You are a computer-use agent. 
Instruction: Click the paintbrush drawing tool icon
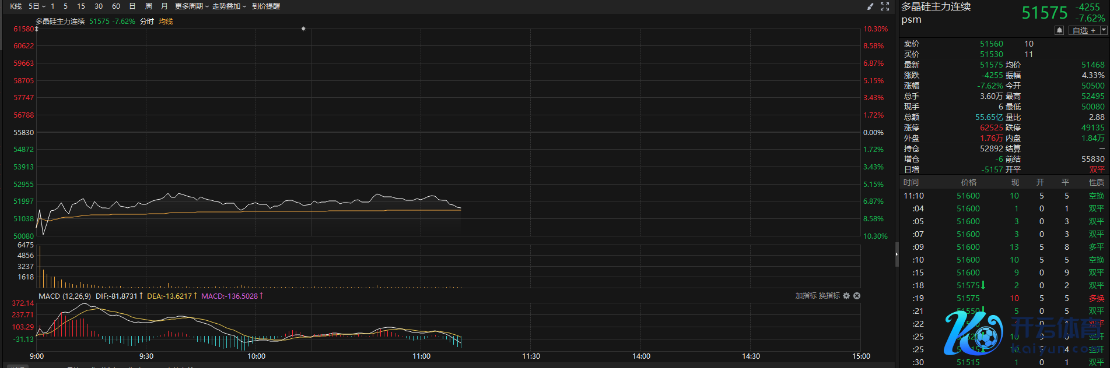[x=870, y=6]
